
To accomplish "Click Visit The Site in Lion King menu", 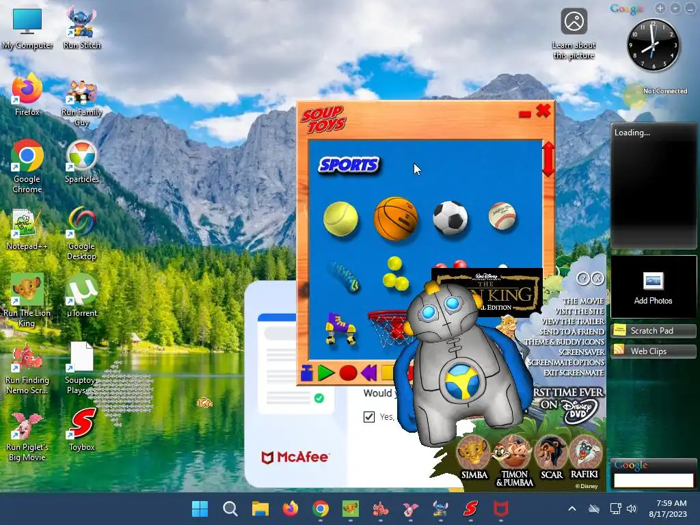I will tap(580, 311).
